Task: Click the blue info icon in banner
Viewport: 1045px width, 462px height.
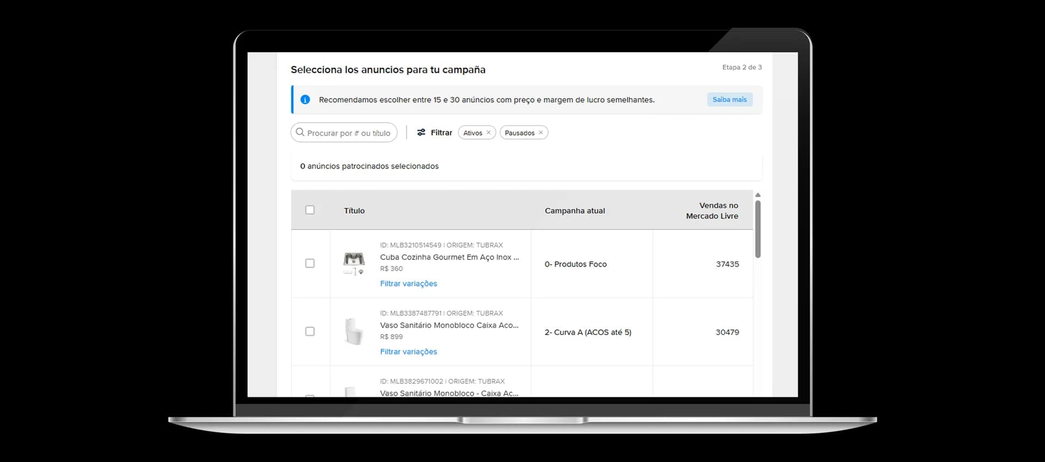Action: (x=305, y=100)
